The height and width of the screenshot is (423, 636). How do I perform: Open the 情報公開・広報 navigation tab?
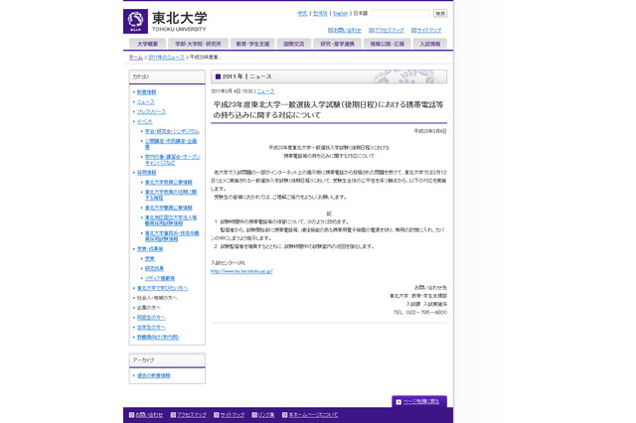pyautogui.click(x=388, y=44)
